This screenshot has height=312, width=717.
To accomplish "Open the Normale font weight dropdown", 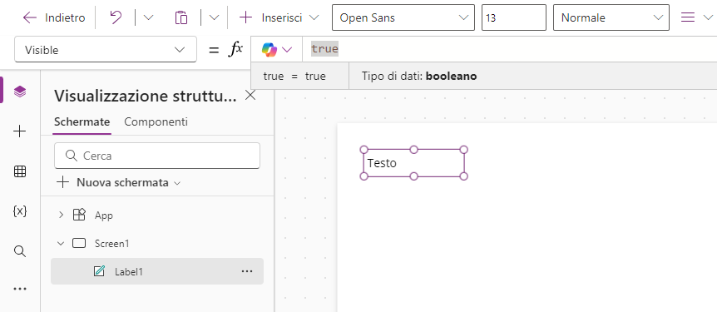I will (x=611, y=17).
